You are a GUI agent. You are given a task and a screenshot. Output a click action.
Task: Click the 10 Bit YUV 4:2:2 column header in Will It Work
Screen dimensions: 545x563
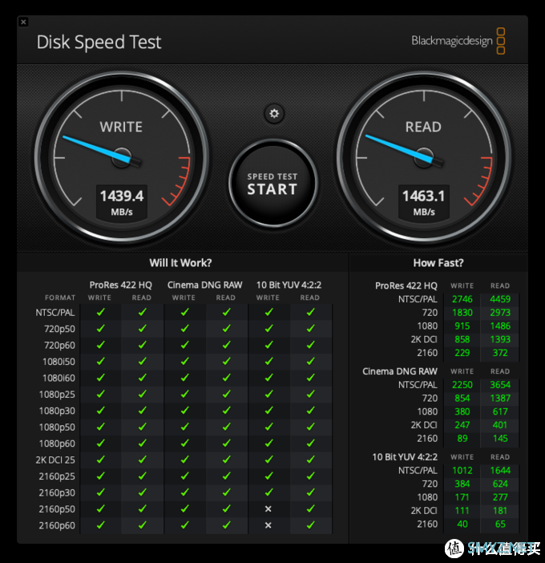pos(289,285)
